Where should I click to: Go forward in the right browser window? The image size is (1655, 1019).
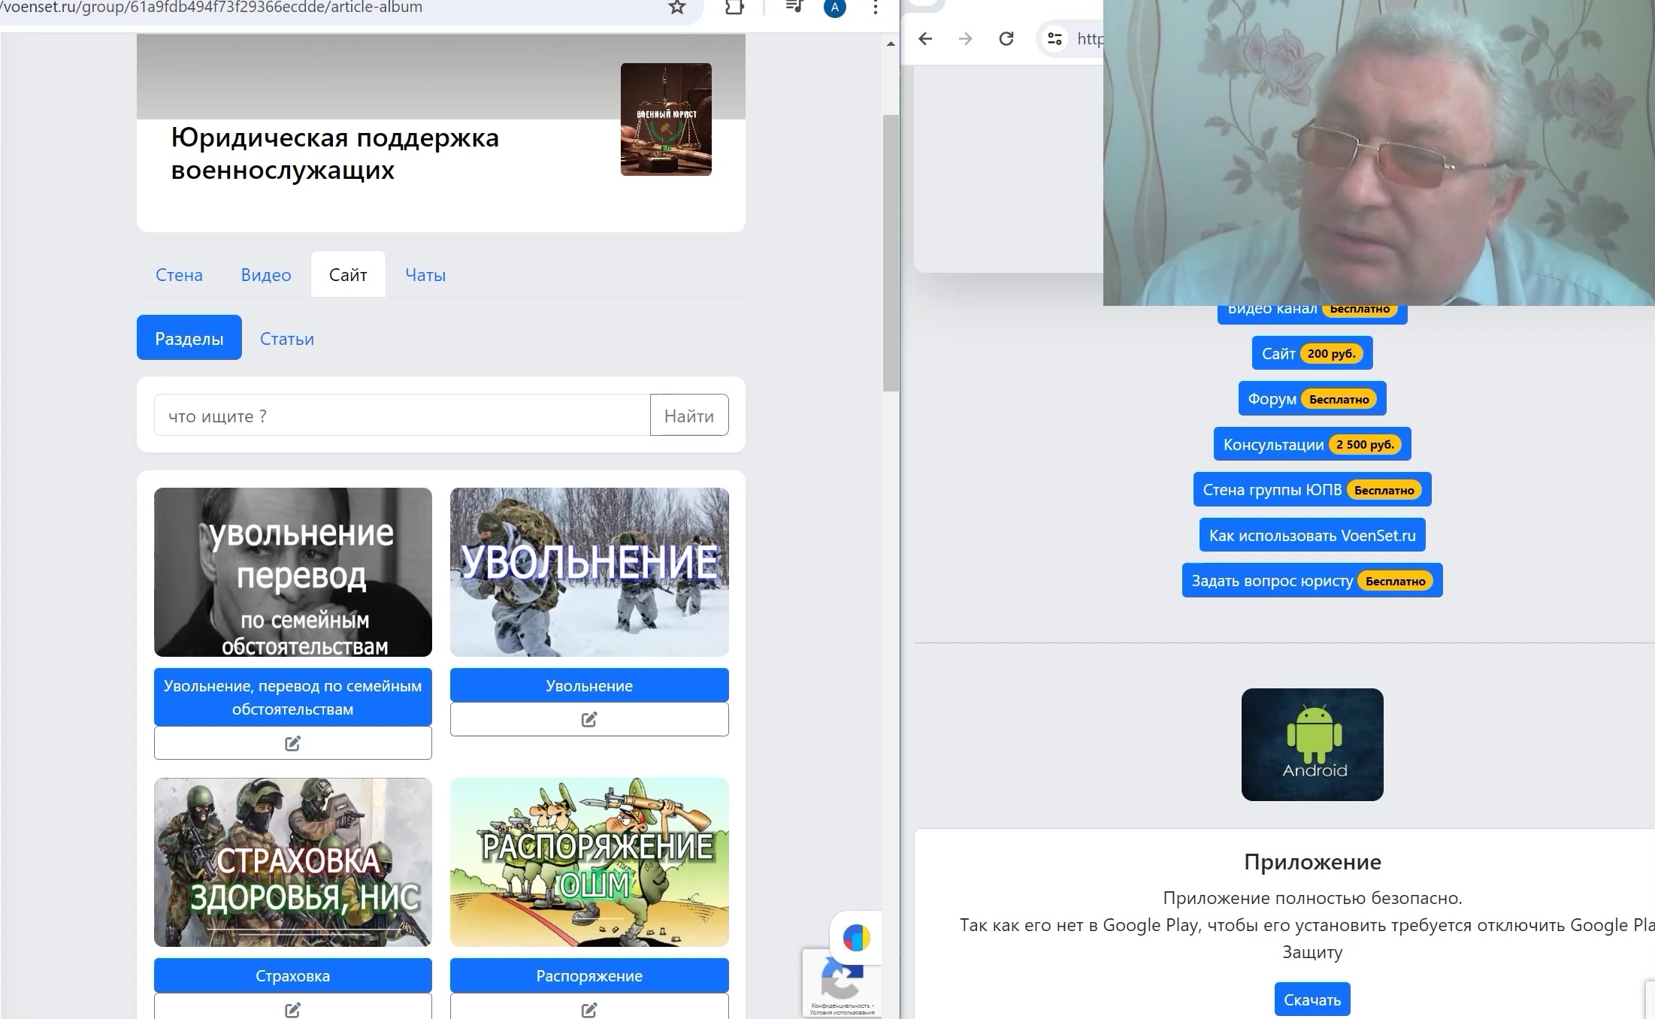tap(966, 38)
